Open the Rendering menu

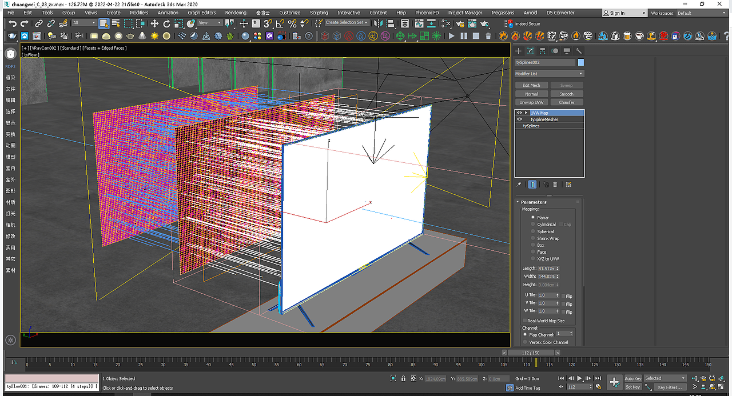tap(236, 13)
